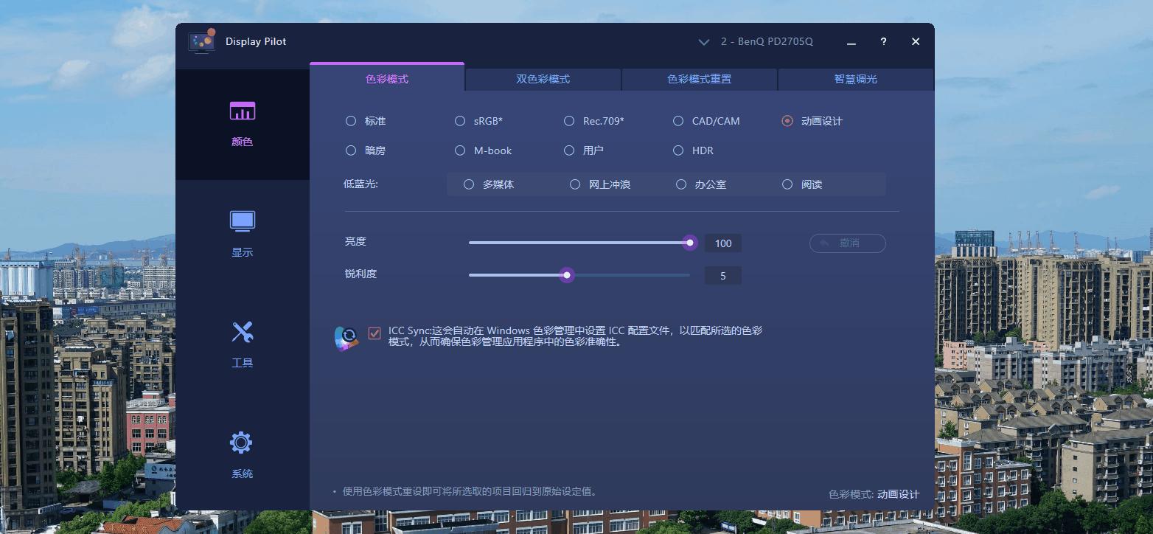
Task: Click the ICC Sync circular icon
Action: tap(346, 336)
